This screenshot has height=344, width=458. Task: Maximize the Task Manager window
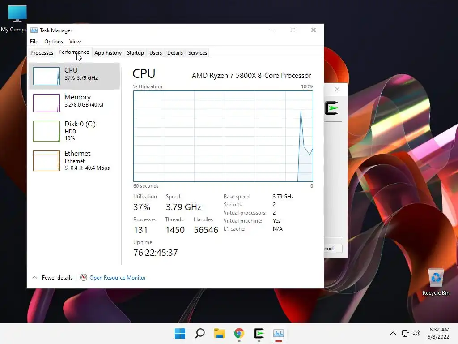coord(293,30)
